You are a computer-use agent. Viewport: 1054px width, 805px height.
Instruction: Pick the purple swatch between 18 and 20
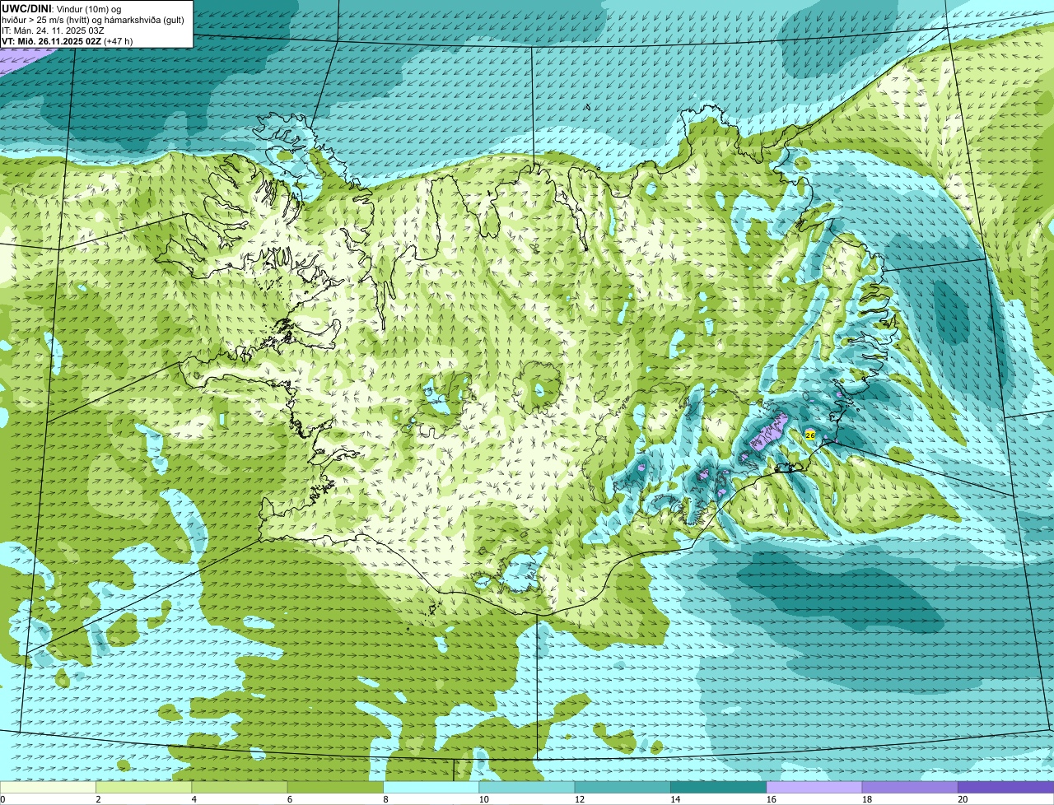click(x=910, y=787)
